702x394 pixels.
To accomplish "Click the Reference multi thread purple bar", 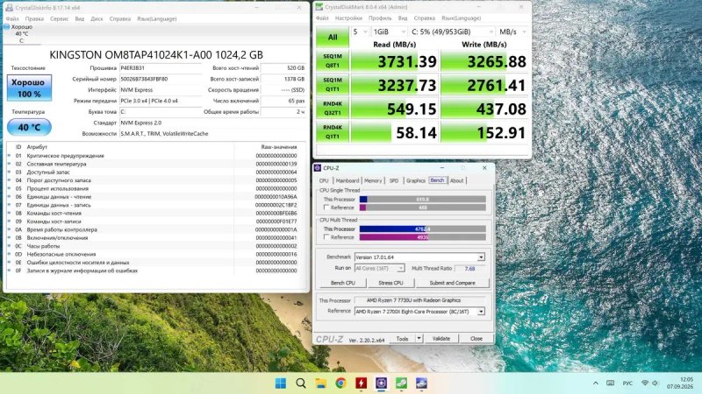I will click(x=423, y=237).
